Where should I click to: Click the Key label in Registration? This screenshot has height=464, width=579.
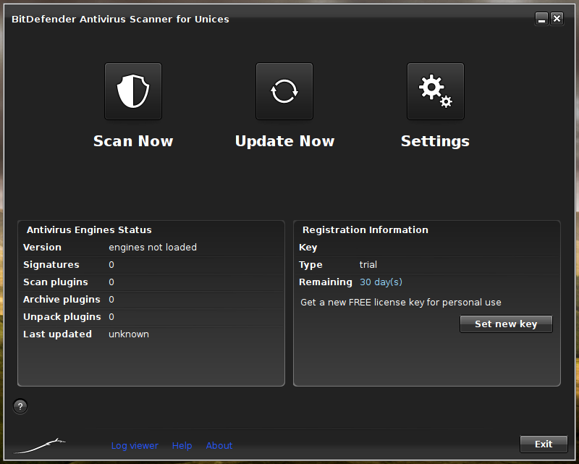308,248
